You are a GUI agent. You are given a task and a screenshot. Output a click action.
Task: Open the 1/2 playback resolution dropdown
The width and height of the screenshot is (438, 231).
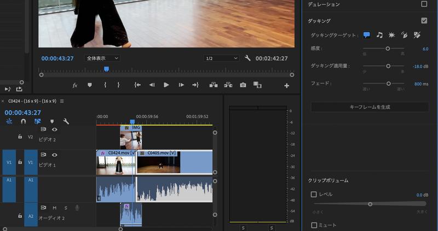(x=221, y=58)
